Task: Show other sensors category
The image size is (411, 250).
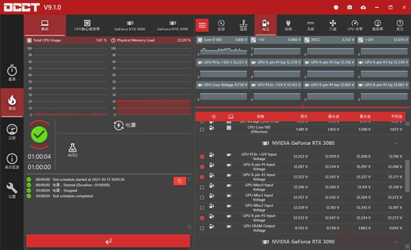Action: pos(400,25)
